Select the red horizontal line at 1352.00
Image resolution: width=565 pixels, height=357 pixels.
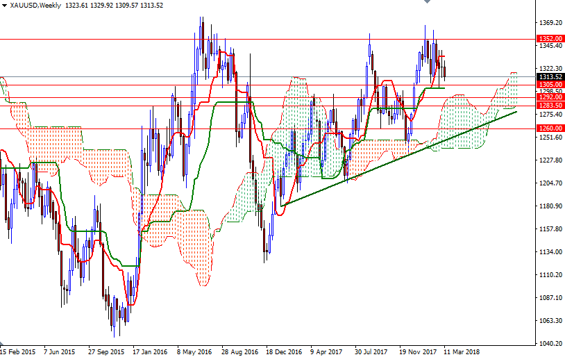[x=267, y=39]
